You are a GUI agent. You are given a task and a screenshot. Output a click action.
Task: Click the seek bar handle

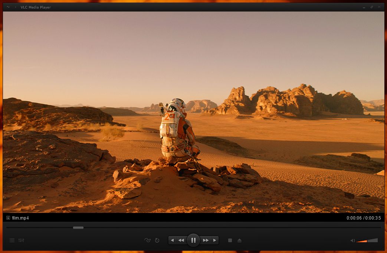[x=78, y=228]
